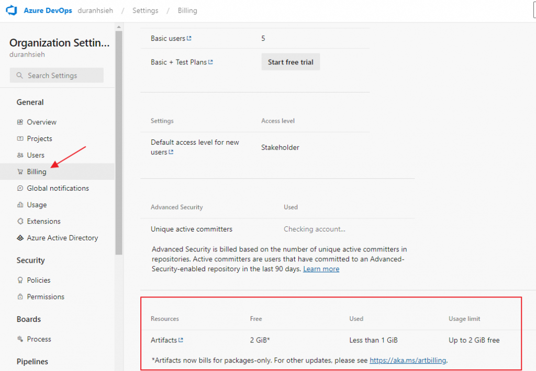Open Extensions settings page
Image resolution: width=536 pixels, height=371 pixels.
click(44, 221)
